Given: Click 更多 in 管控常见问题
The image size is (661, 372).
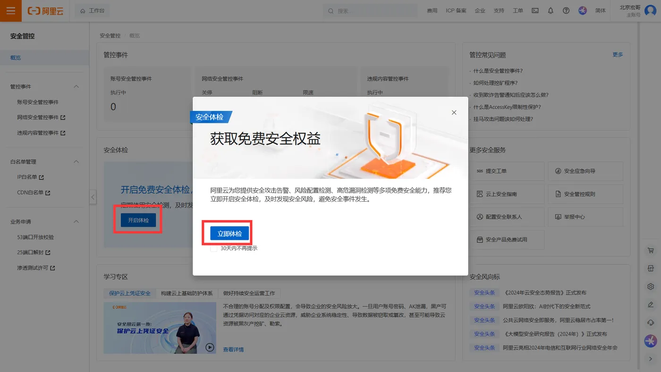Looking at the screenshot, I should click(618, 55).
